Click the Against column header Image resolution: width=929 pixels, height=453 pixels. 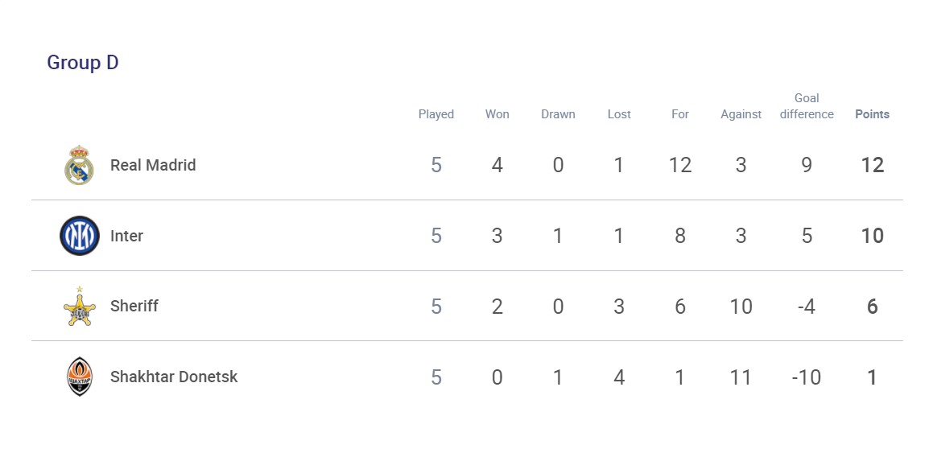point(741,114)
